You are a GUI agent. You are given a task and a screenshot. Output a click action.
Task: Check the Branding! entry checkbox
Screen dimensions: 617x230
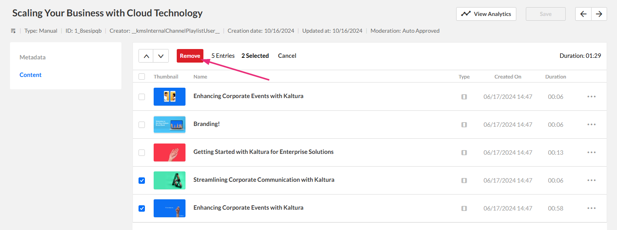point(142,124)
